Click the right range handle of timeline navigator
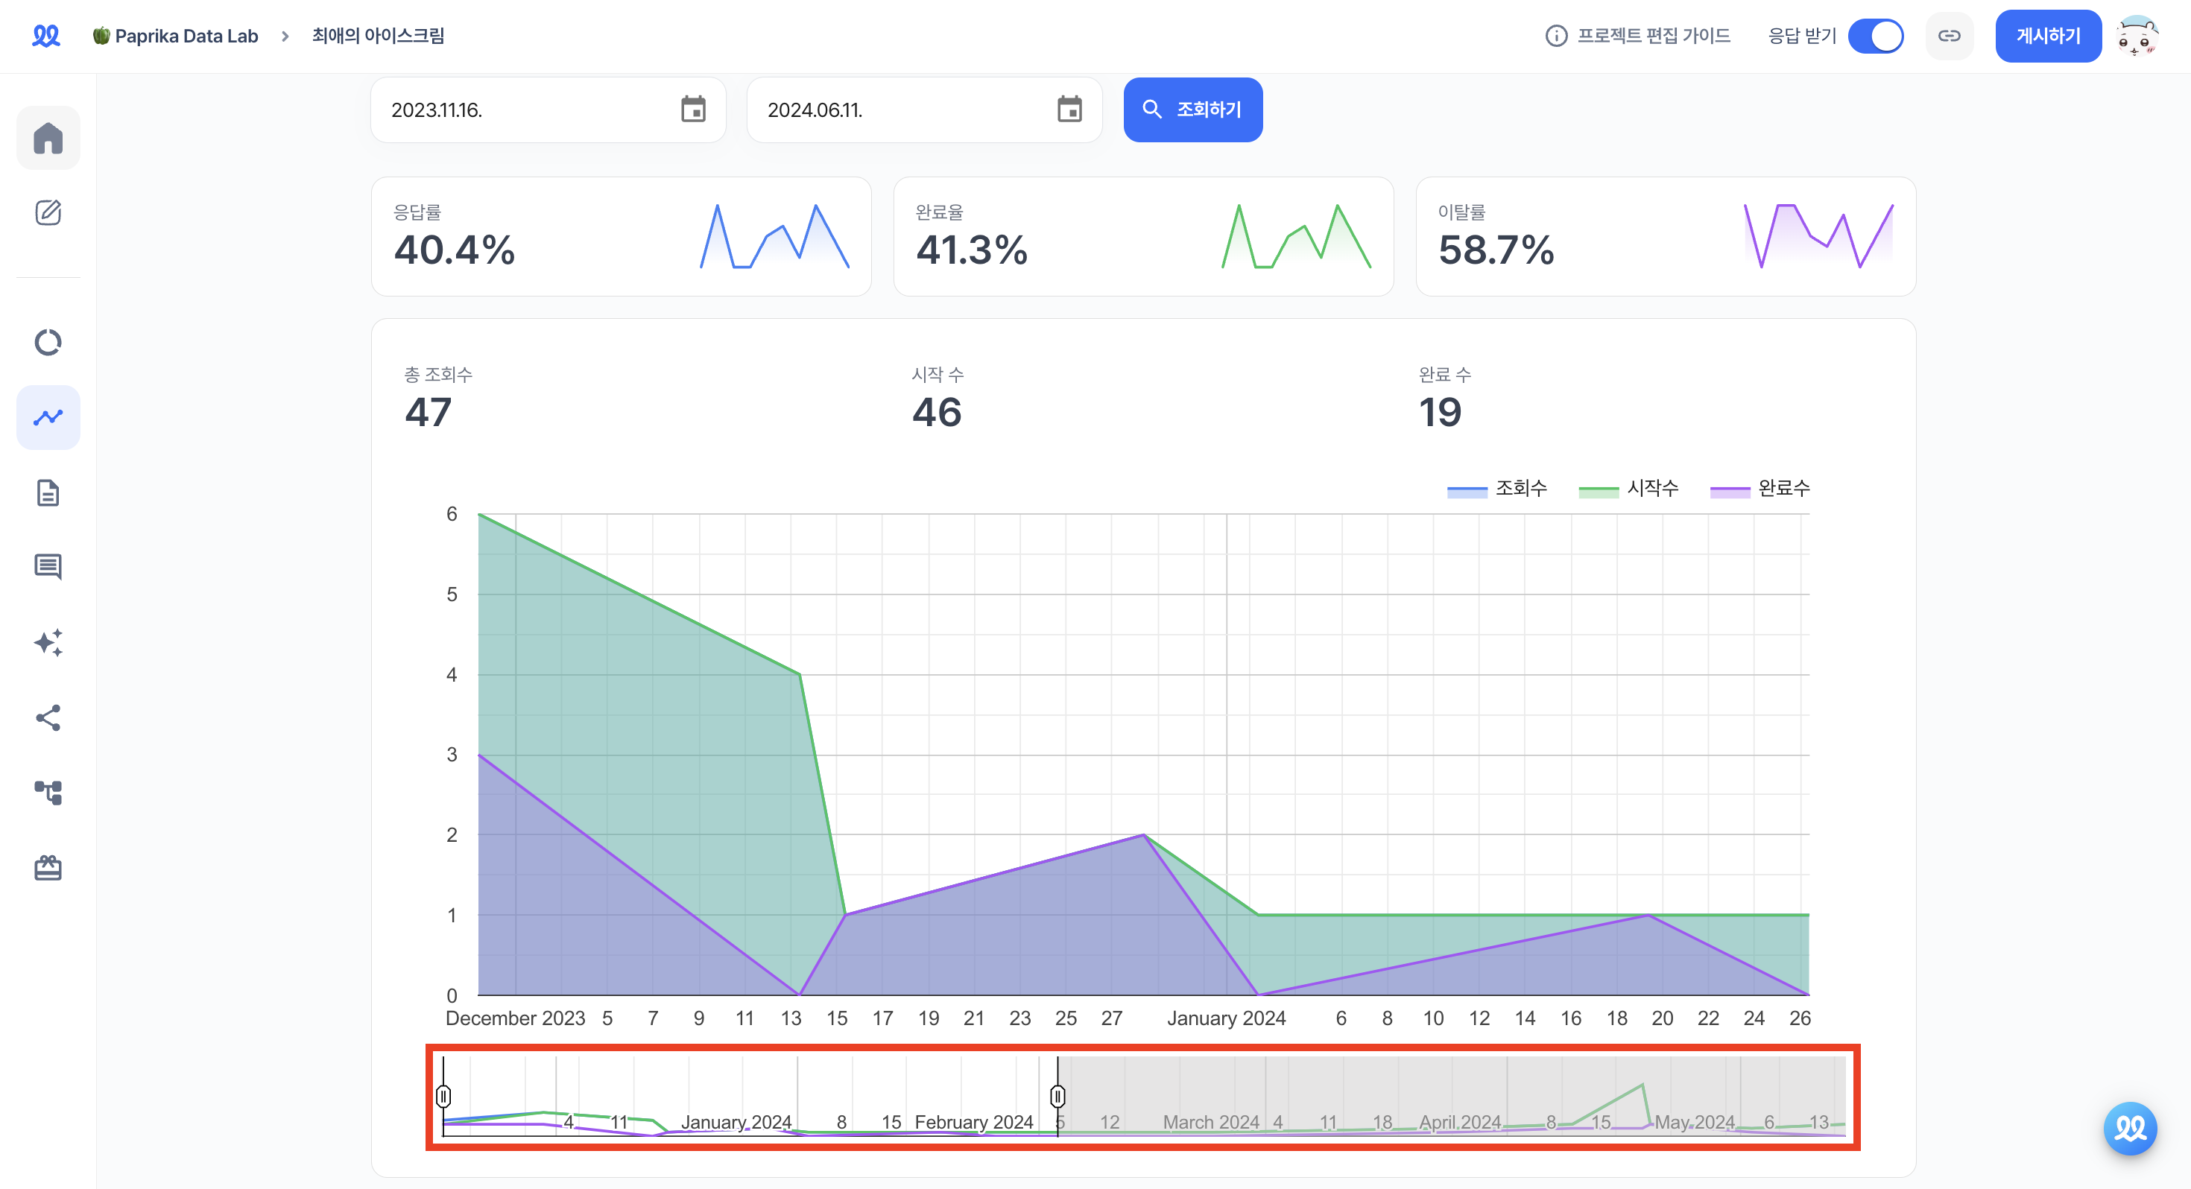Viewport: 2191px width, 1189px height. [x=1057, y=1097]
